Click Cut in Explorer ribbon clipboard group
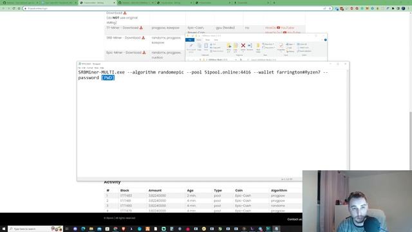This screenshot has height=232, width=412. pyautogui.click(x=213, y=44)
